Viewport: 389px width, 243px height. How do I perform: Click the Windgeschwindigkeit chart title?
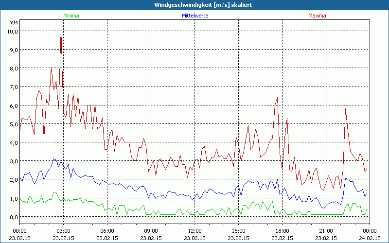pyautogui.click(x=194, y=4)
